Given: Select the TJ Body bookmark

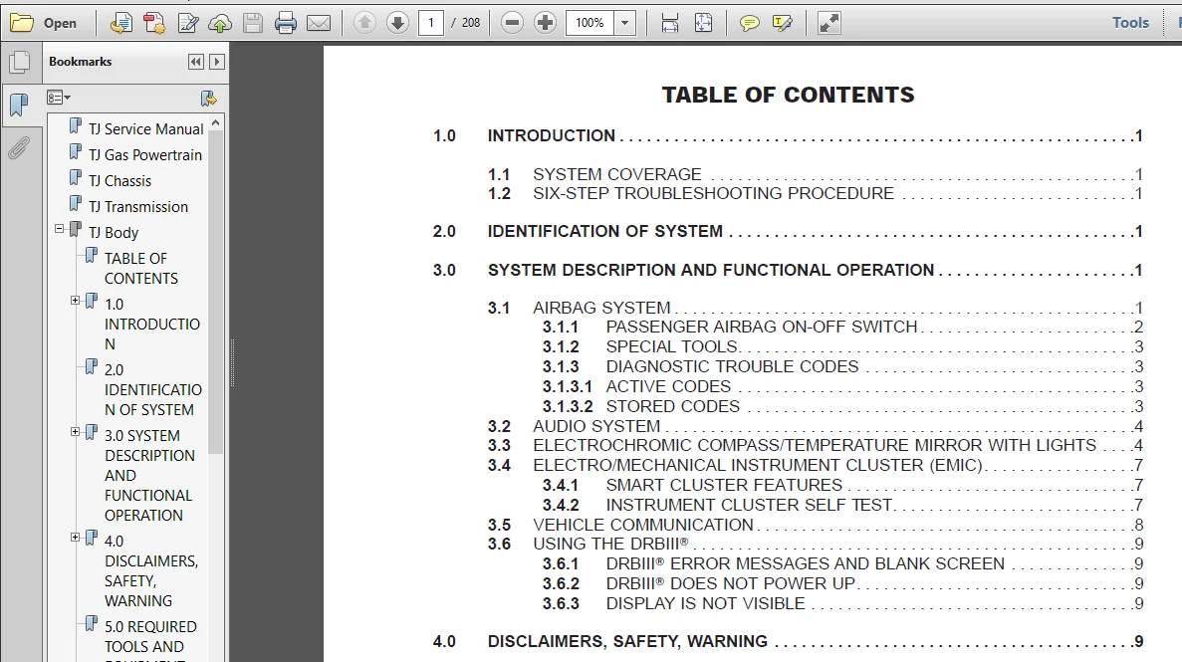Looking at the screenshot, I should coord(114,232).
